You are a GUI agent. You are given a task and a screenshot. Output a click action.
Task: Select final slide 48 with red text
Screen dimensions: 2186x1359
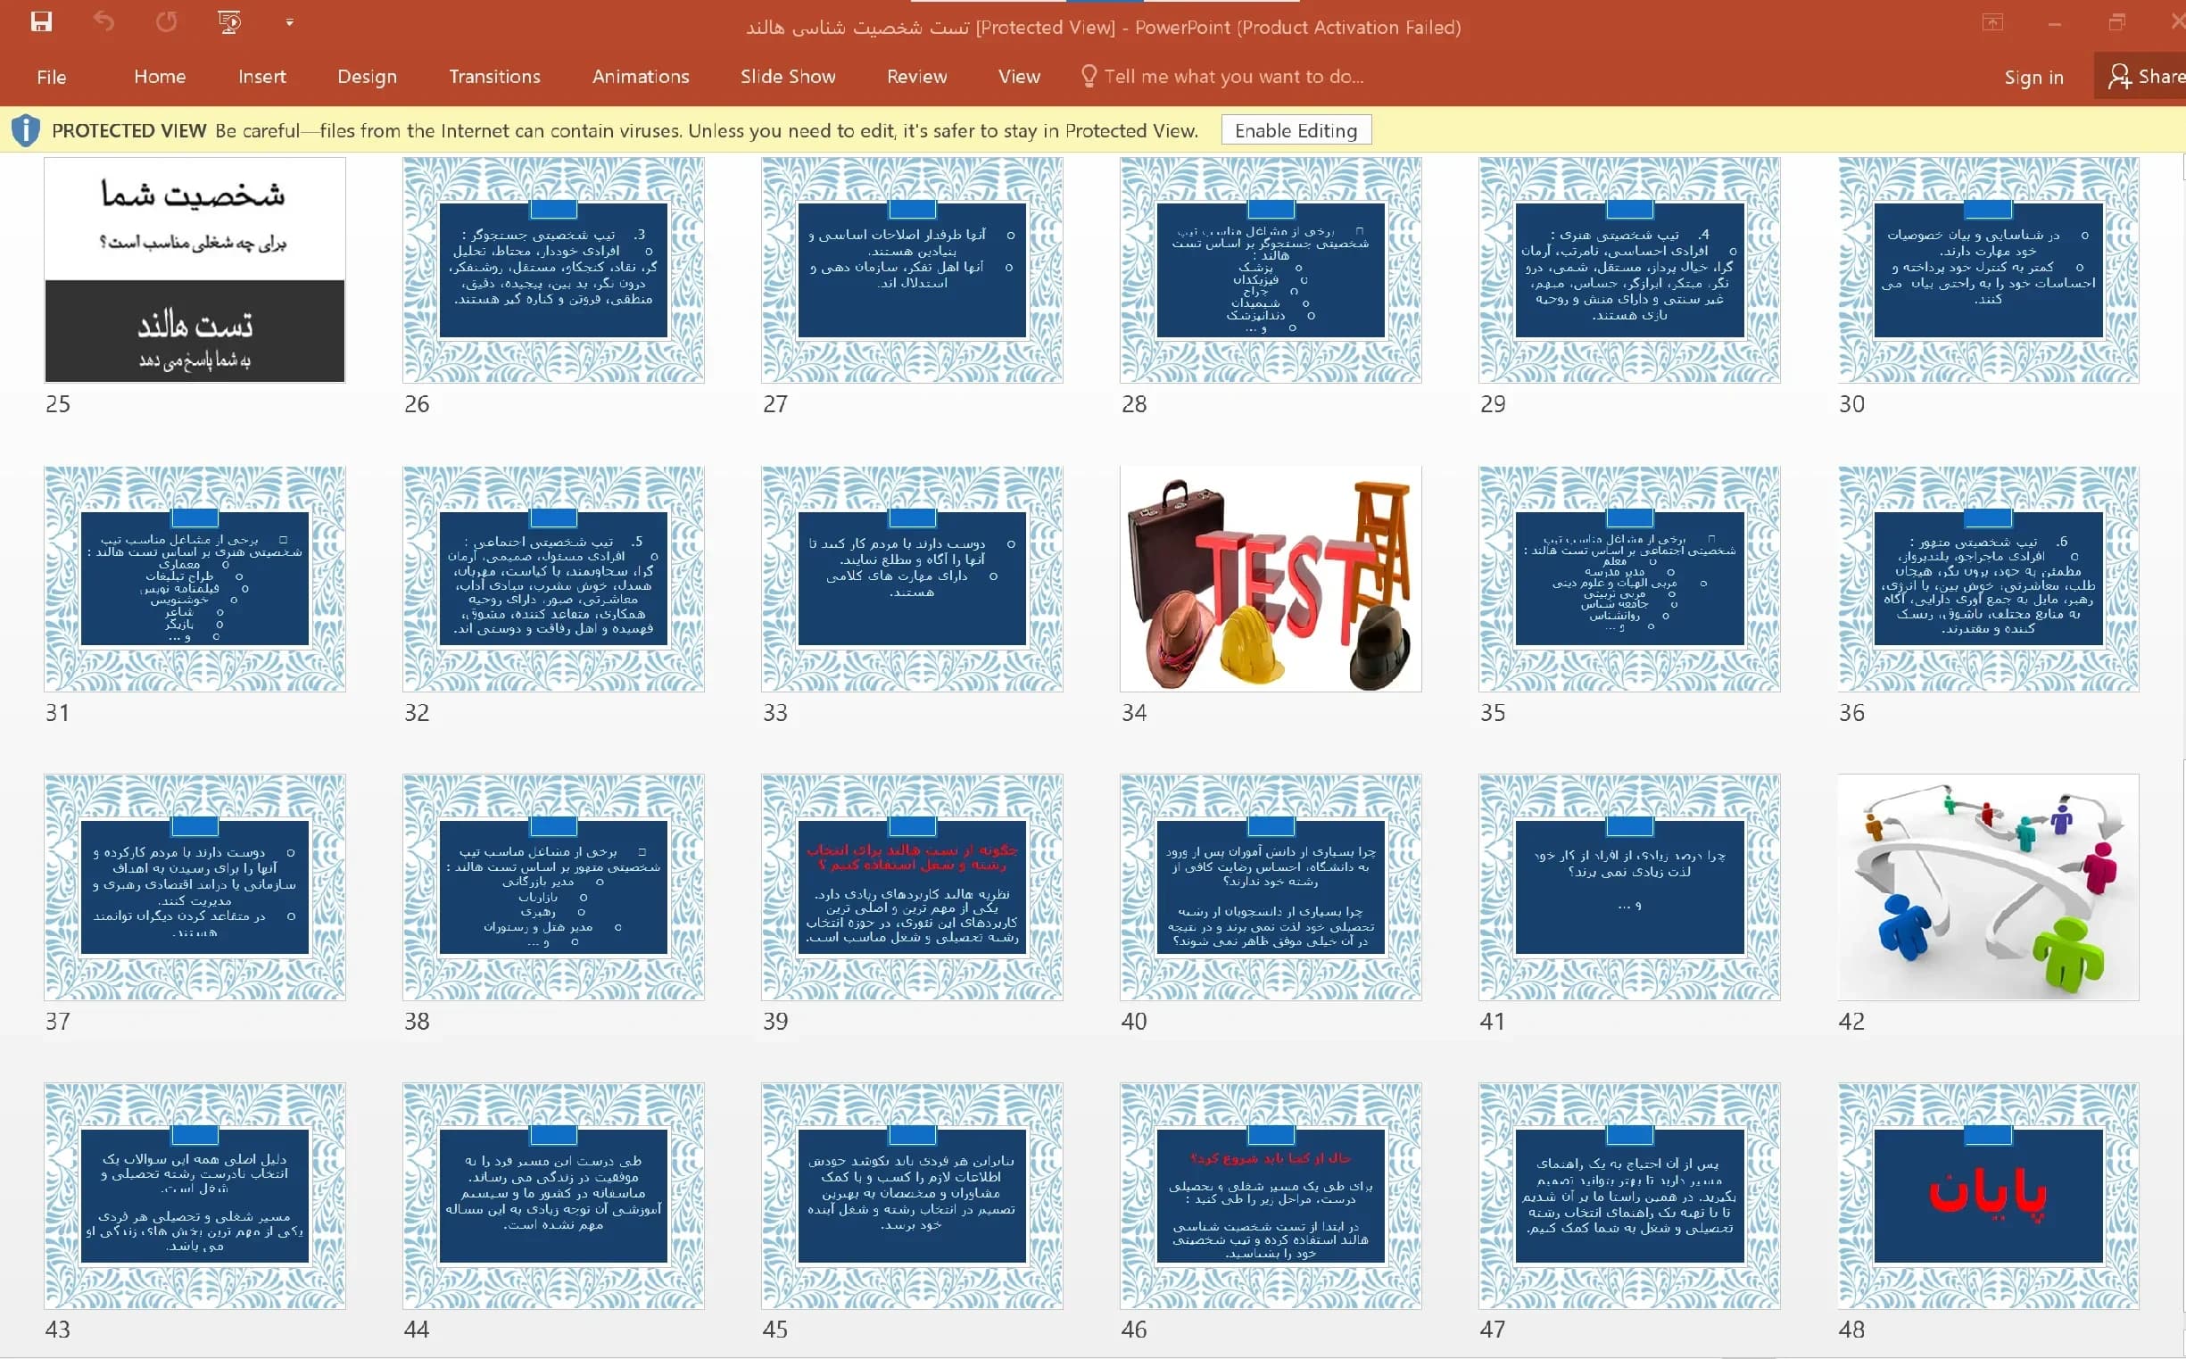1988,1196
